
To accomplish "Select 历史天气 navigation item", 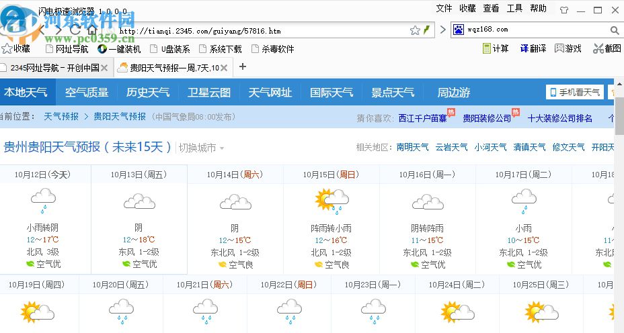I will click(148, 92).
